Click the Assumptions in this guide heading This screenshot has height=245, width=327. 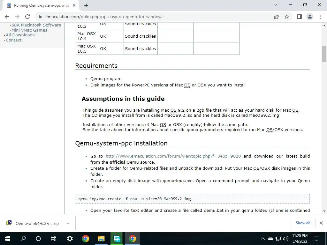[123, 99]
